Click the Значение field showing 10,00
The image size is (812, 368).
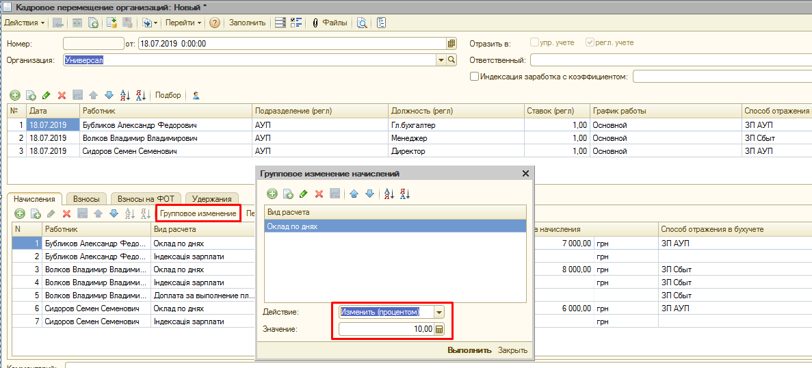(x=387, y=328)
